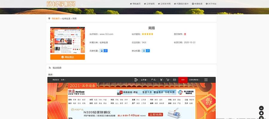Image resolution: width=269 pixels, height=119 pixels.
Task: Click the info icon beside 关于本站
Action: 207,4
